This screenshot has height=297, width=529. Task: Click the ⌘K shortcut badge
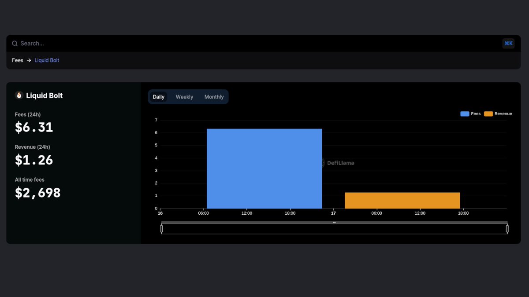pyautogui.click(x=508, y=43)
